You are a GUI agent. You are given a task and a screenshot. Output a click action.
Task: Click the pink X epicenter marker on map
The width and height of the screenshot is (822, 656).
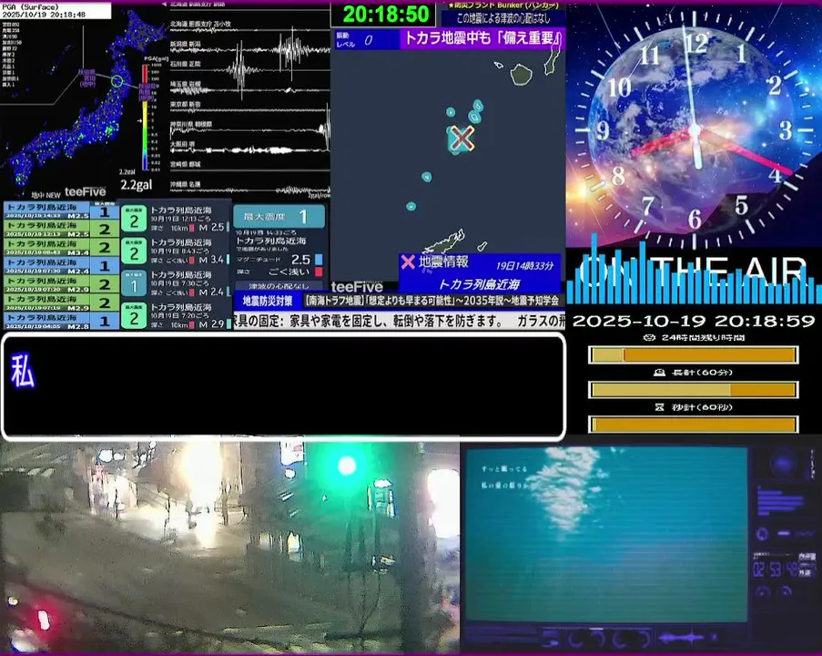click(462, 138)
